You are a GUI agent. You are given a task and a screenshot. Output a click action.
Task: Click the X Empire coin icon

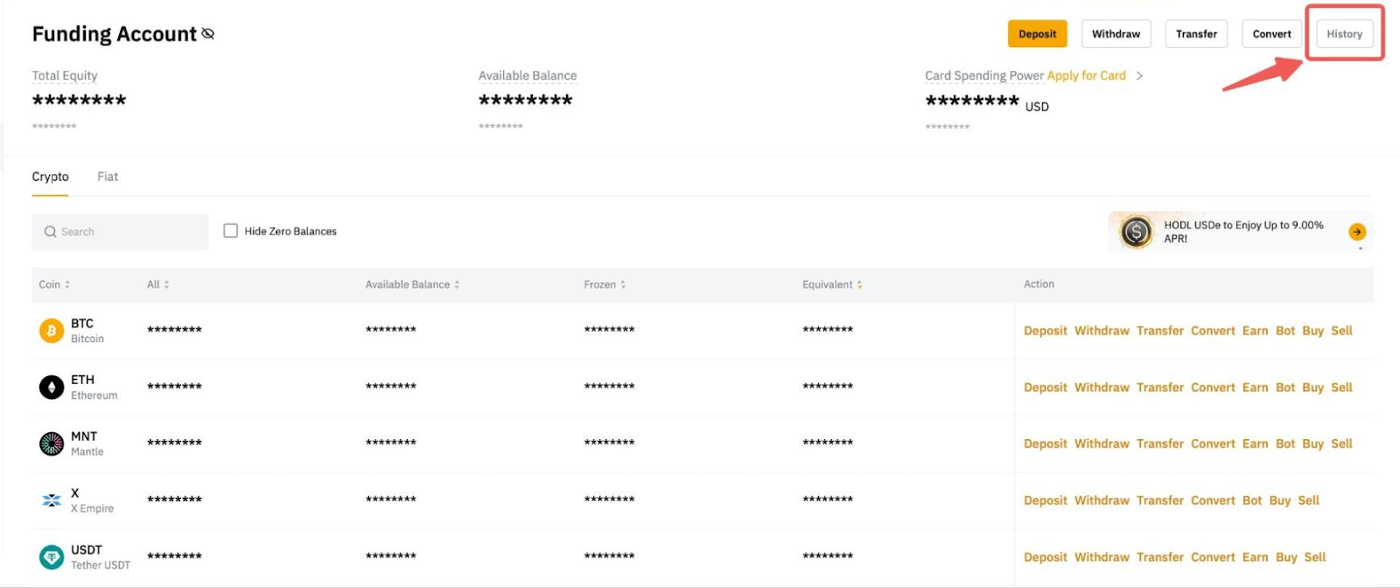tap(52, 500)
